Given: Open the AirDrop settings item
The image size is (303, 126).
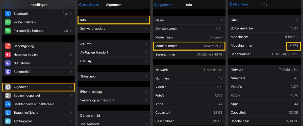Looking at the screenshot, I should (113, 44).
